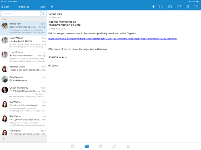Compose new mail via plus icon in toolbar
The height and width of the screenshot is (150, 201).
tap(153, 7)
